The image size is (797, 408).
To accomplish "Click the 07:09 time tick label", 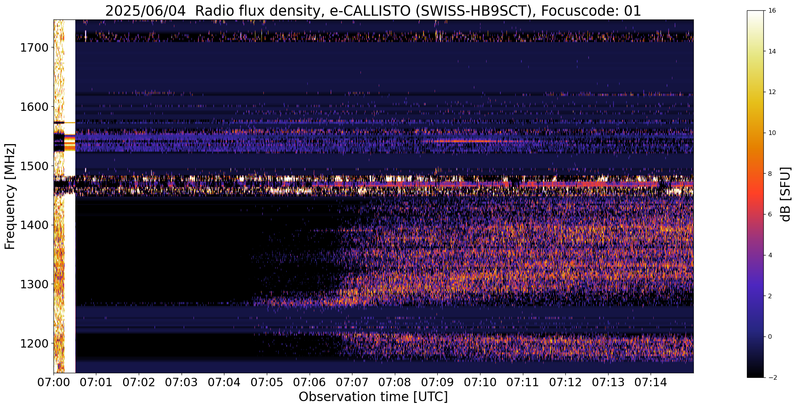I will point(438,382).
